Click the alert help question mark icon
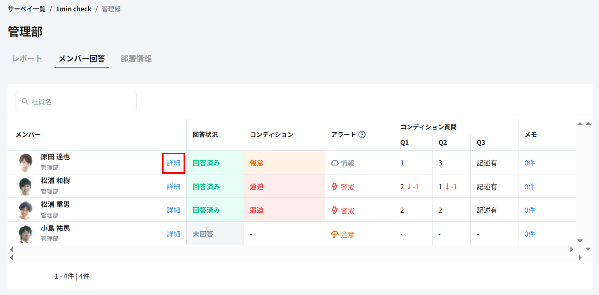This screenshot has width=599, height=295. pyautogui.click(x=362, y=134)
